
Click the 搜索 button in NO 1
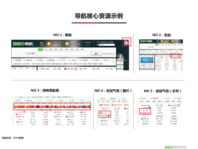click(96, 54)
